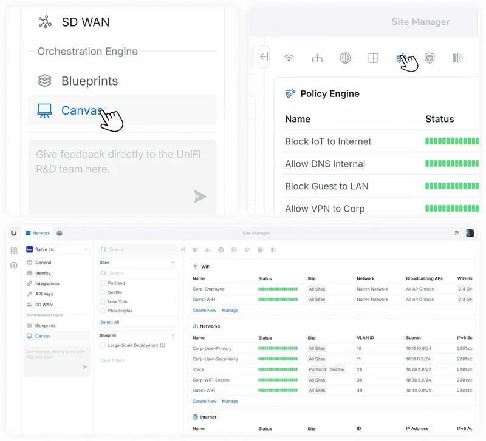Select the small globe icon in the bottom window's toolbar
Viewport: 486px width, 441px height.
[221, 250]
